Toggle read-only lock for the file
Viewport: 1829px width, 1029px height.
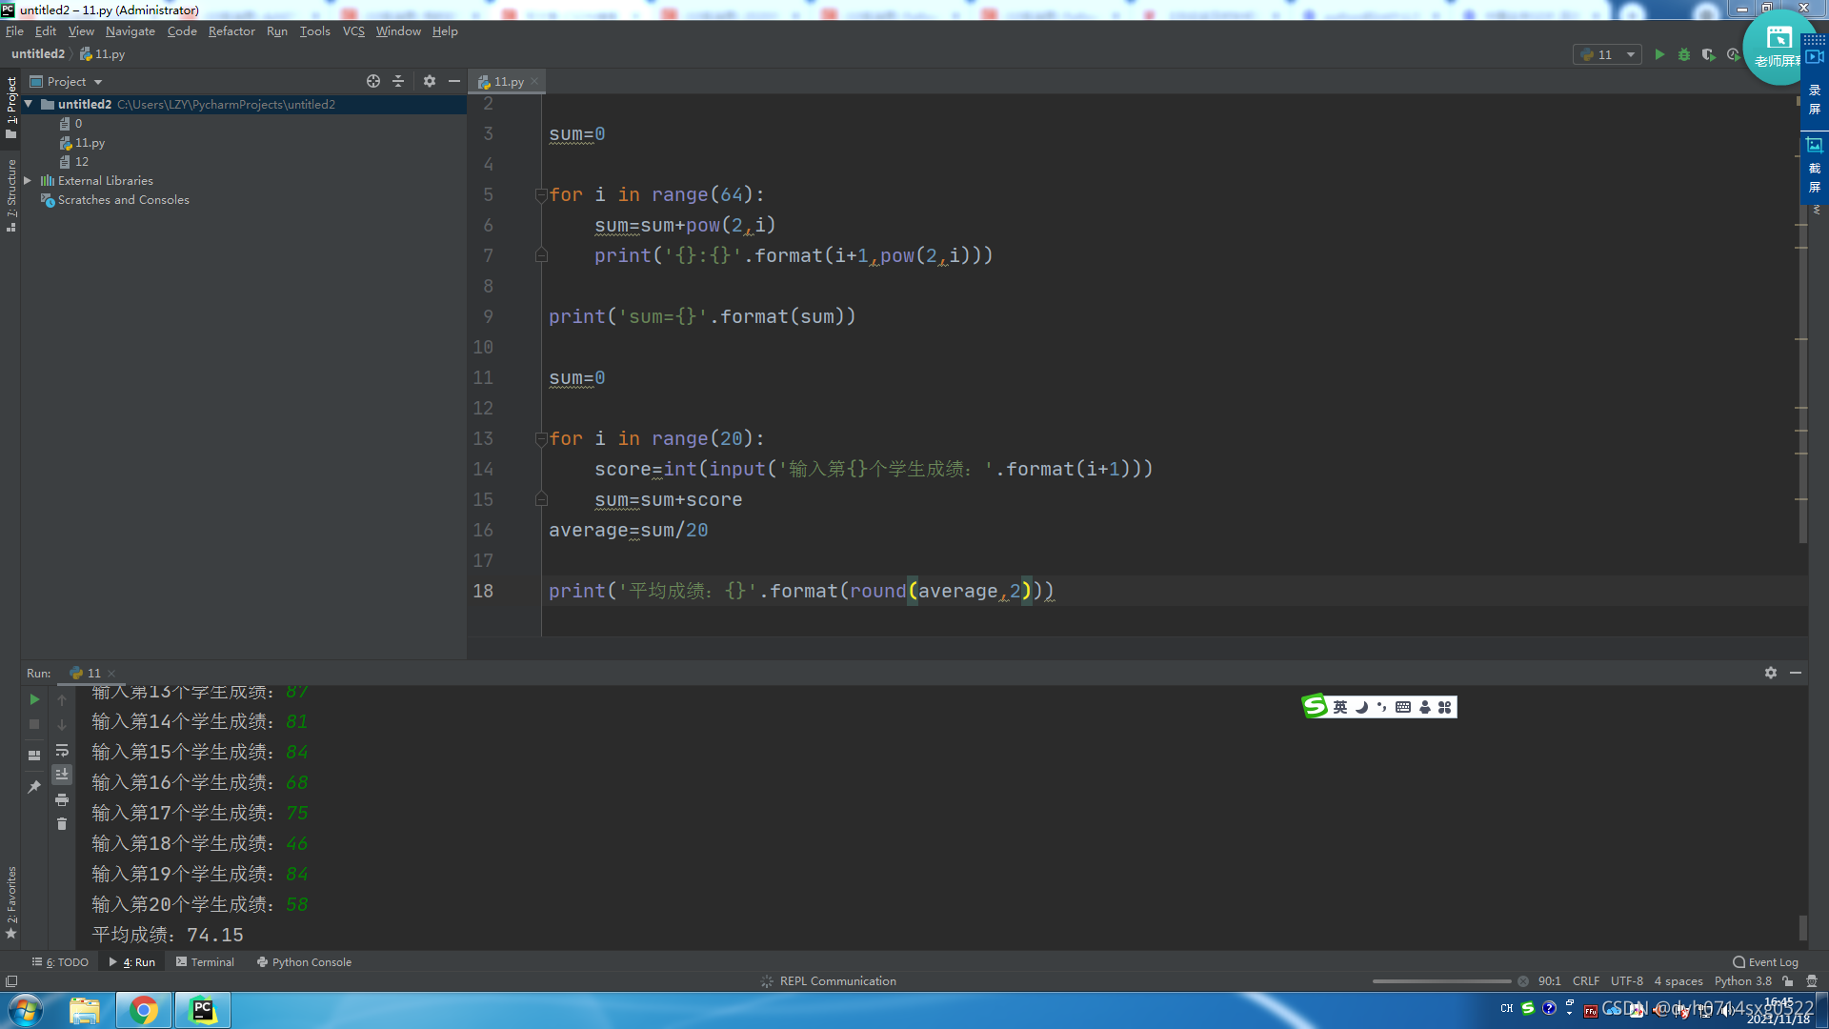pyautogui.click(x=1788, y=981)
